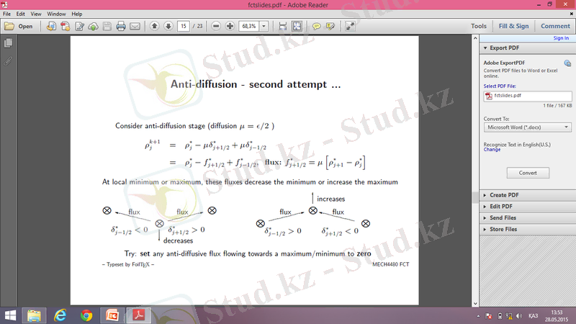Open the zoom level dropdown arrow

coord(264,26)
